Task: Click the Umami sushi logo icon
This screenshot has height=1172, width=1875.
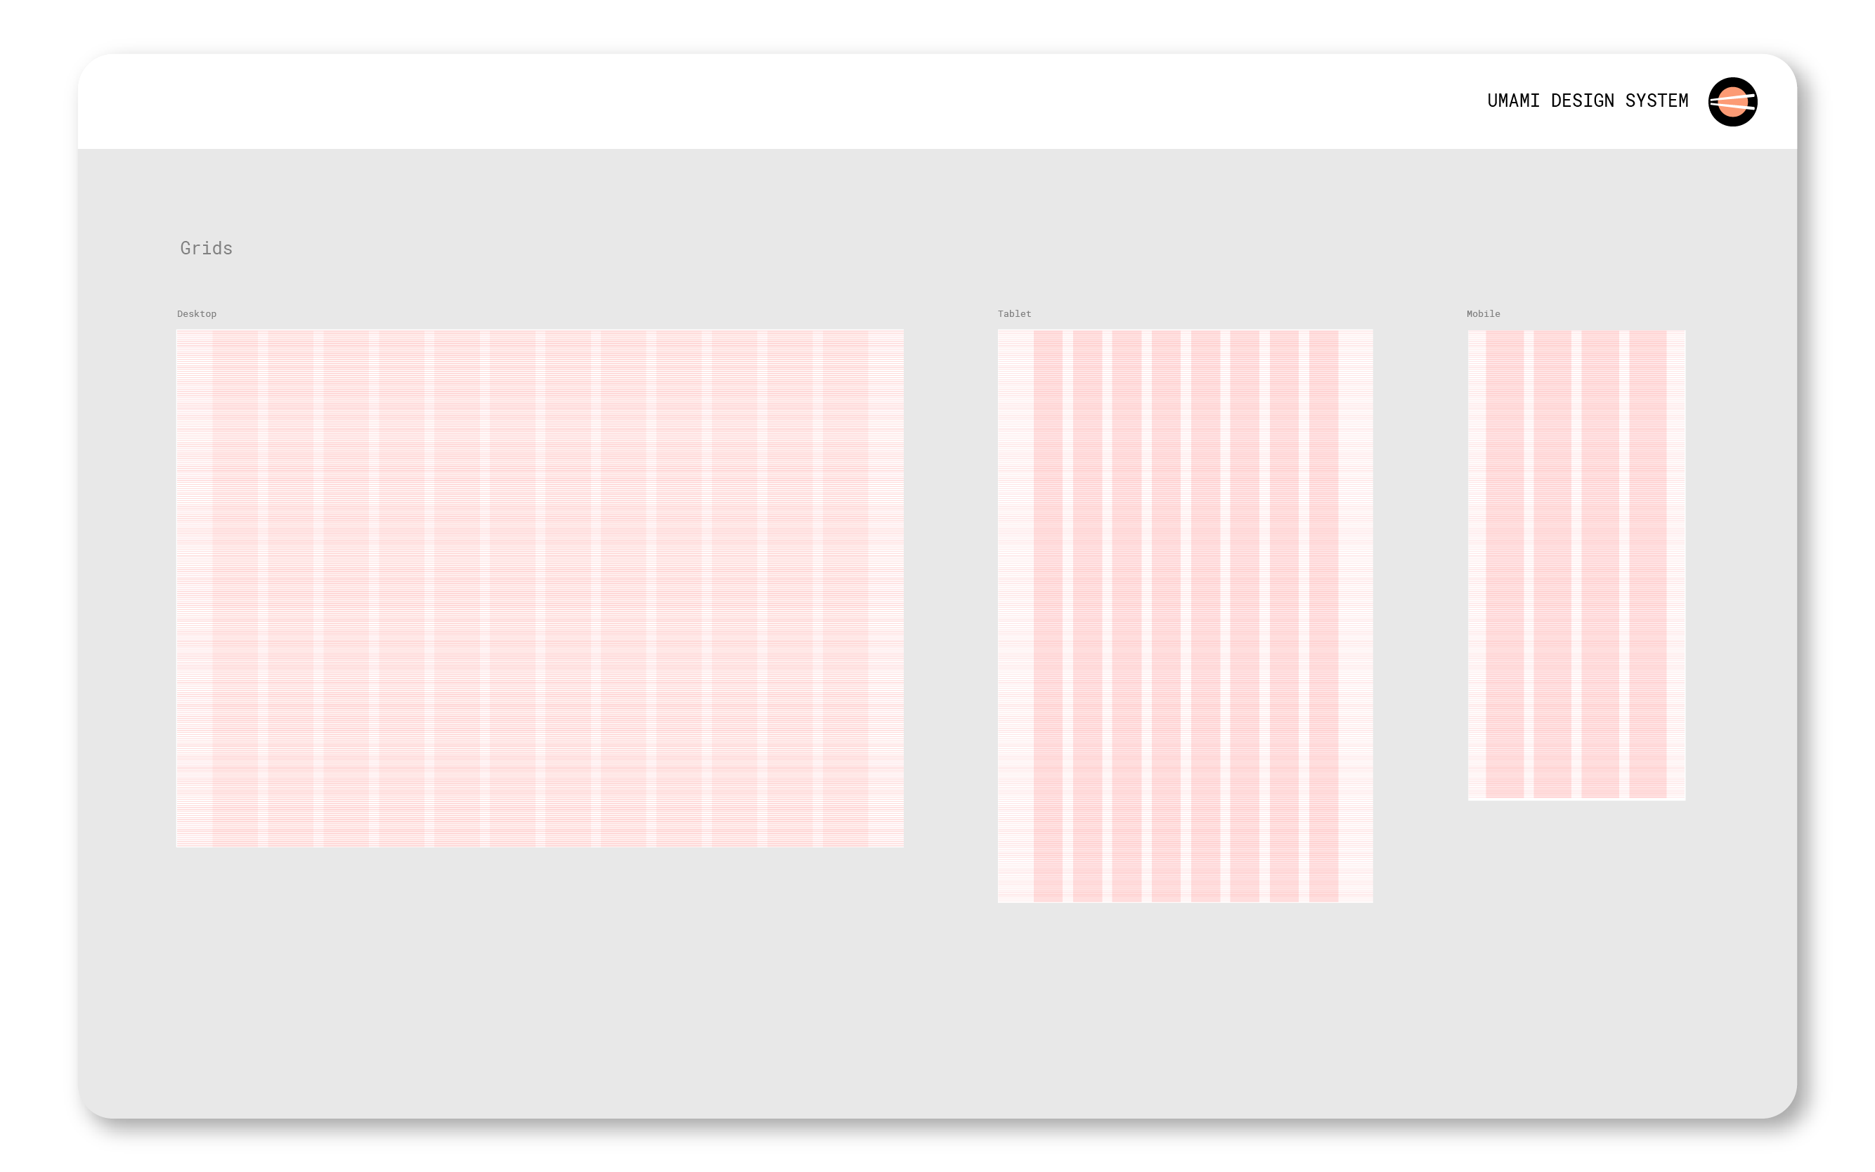Action: click(1732, 102)
